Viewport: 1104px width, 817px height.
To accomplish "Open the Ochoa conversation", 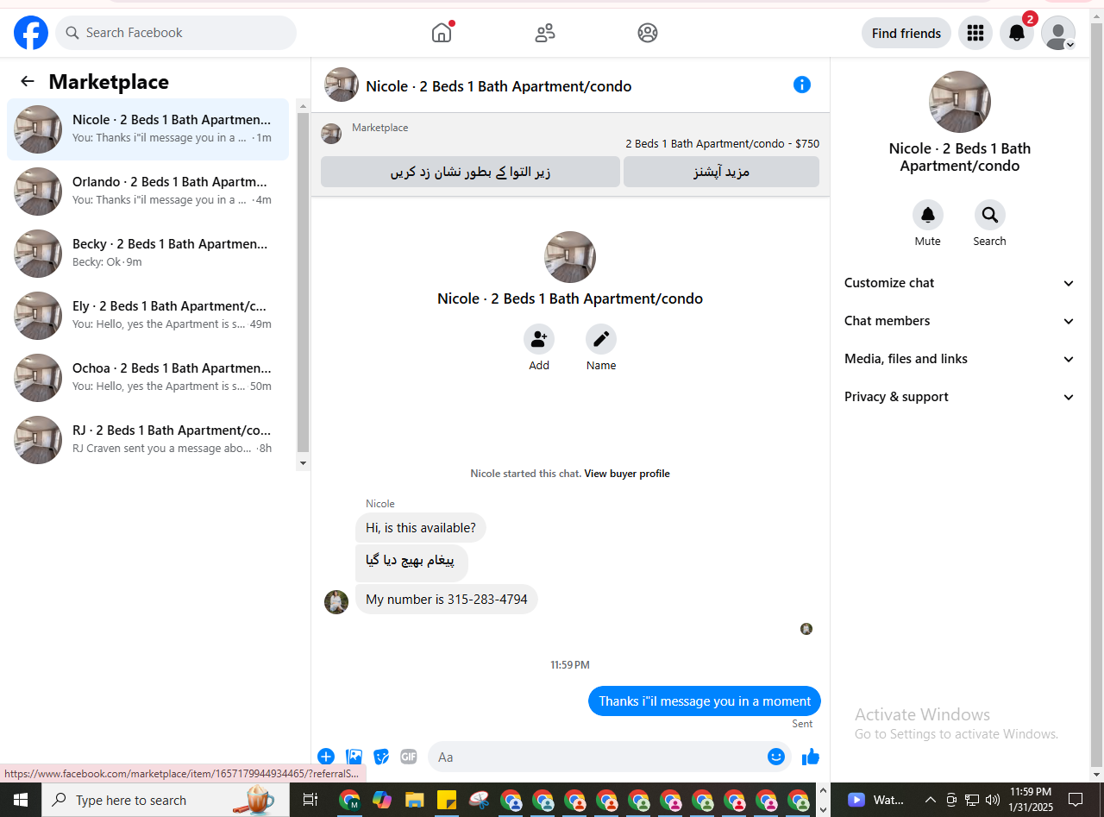I will (x=148, y=378).
